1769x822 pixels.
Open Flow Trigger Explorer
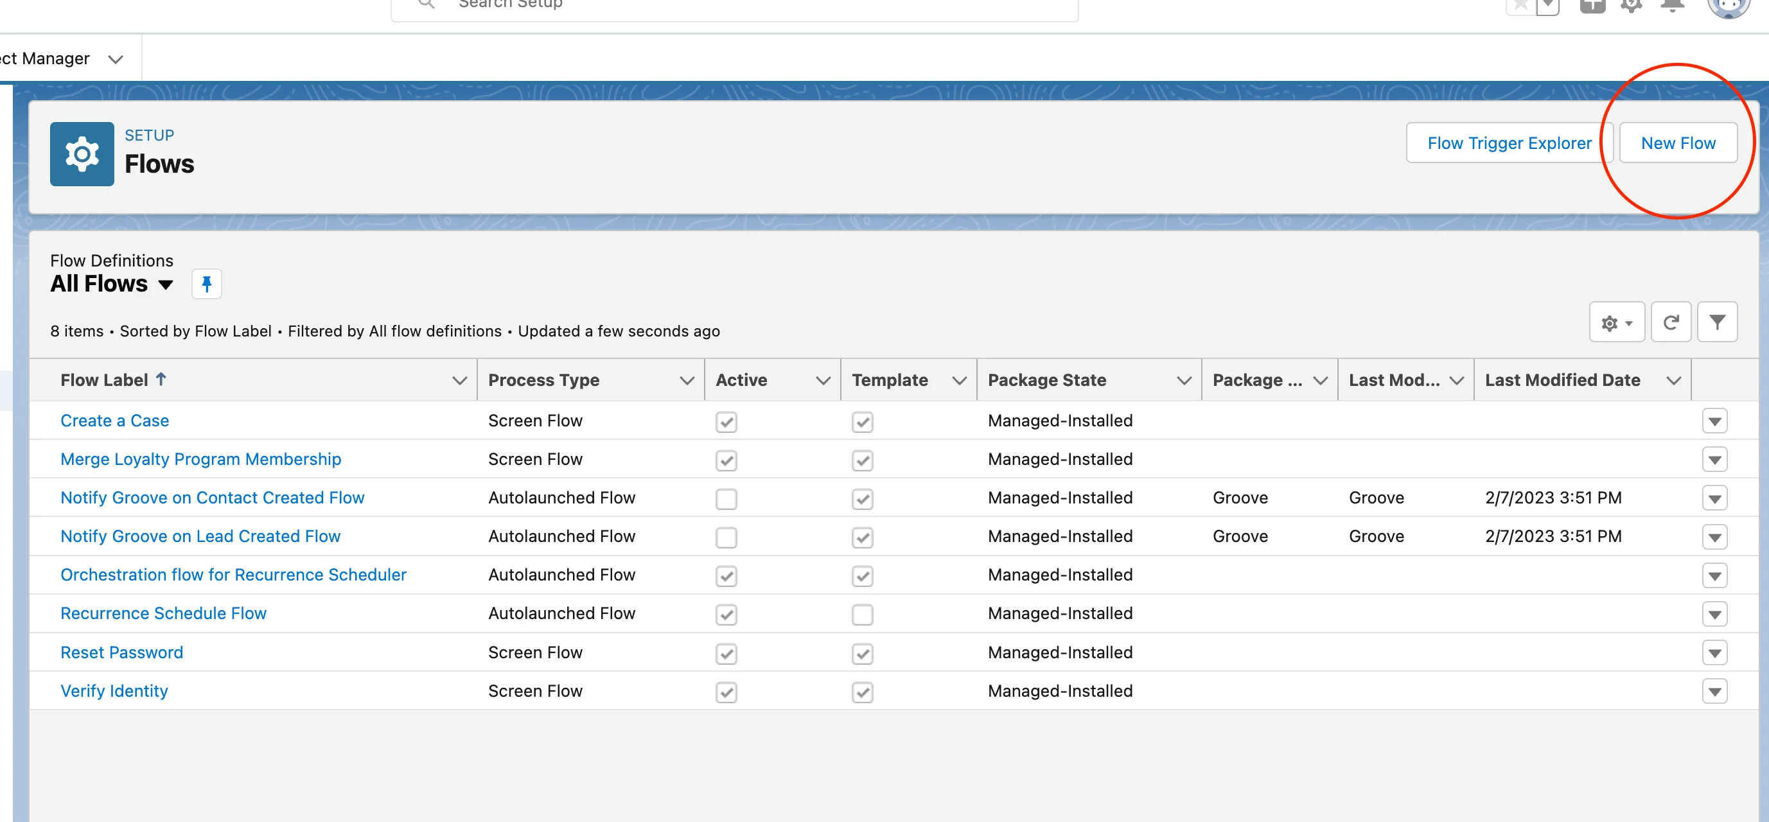(1509, 143)
